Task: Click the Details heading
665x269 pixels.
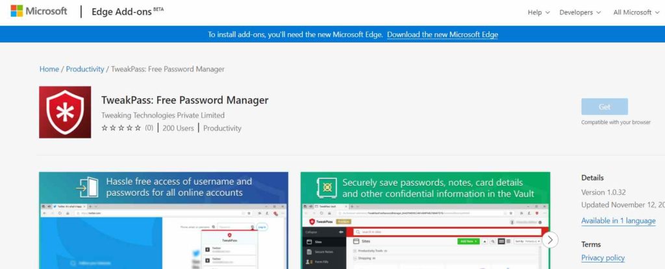Action: pyautogui.click(x=592, y=178)
